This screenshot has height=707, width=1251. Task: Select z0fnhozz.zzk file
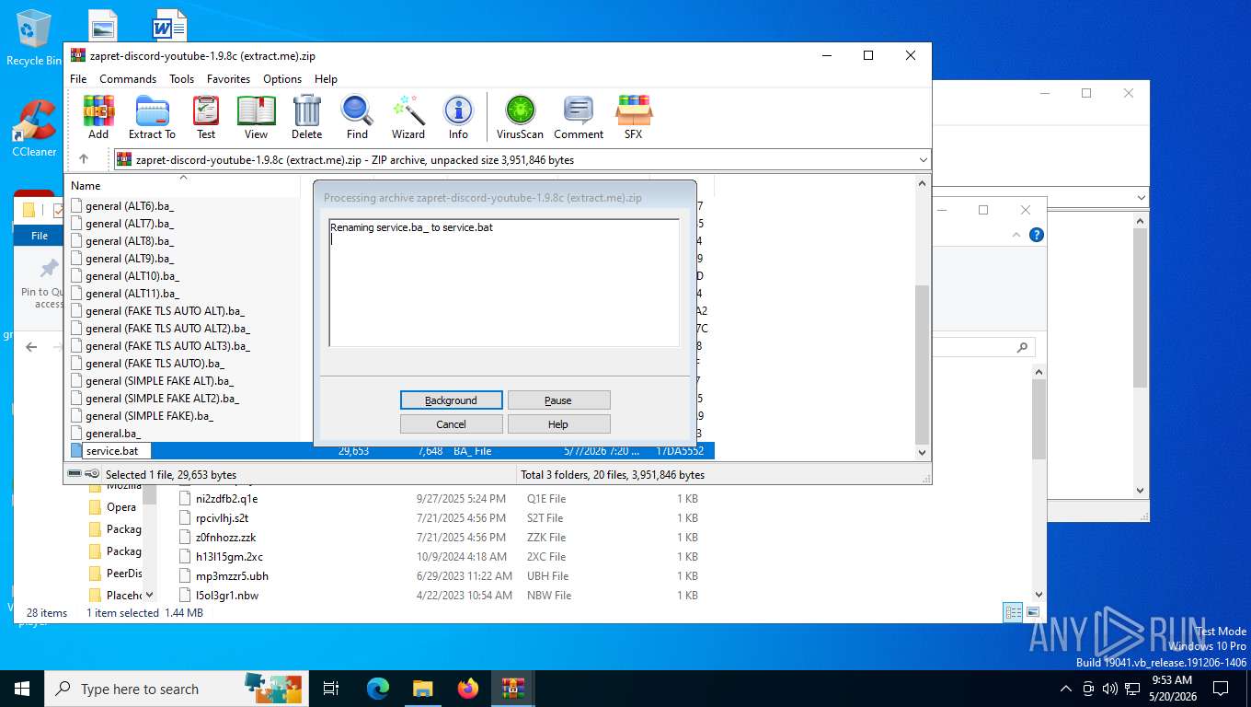pos(225,538)
